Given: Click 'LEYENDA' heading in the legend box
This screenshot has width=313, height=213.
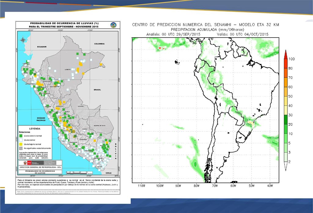Looking at the screenshot, I should click(35, 129).
